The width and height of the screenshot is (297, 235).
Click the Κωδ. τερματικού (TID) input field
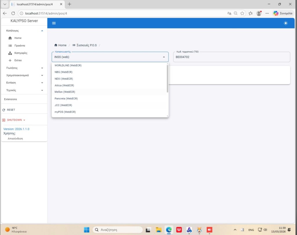231,57
